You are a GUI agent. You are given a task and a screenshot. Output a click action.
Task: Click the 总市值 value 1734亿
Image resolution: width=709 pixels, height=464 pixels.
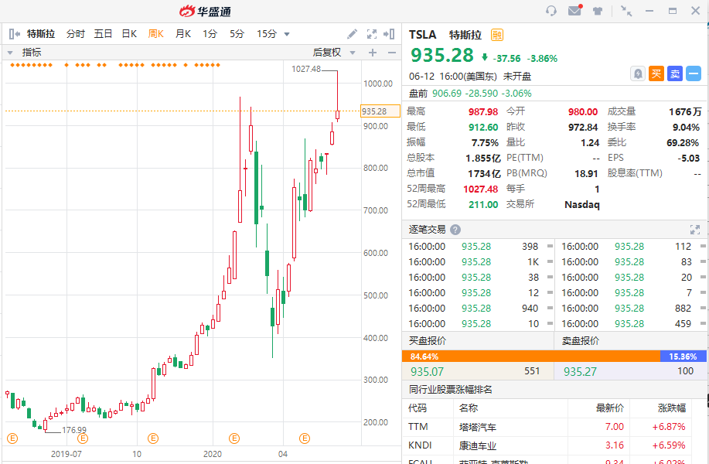(x=484, y=174)
